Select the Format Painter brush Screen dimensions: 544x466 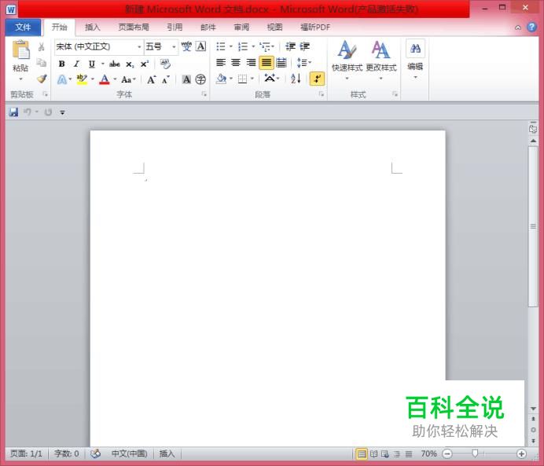pos(42,79)
